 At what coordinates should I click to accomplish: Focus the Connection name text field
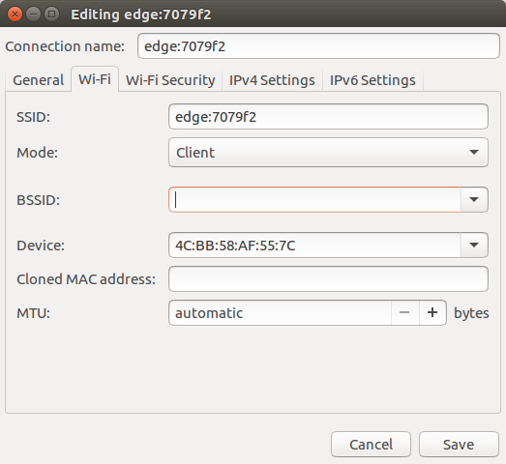[x=318, y=46]
